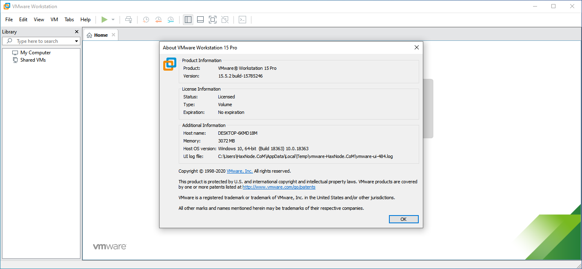Click the version text 15.5.2 build-15785246

(x=240, y=76)
